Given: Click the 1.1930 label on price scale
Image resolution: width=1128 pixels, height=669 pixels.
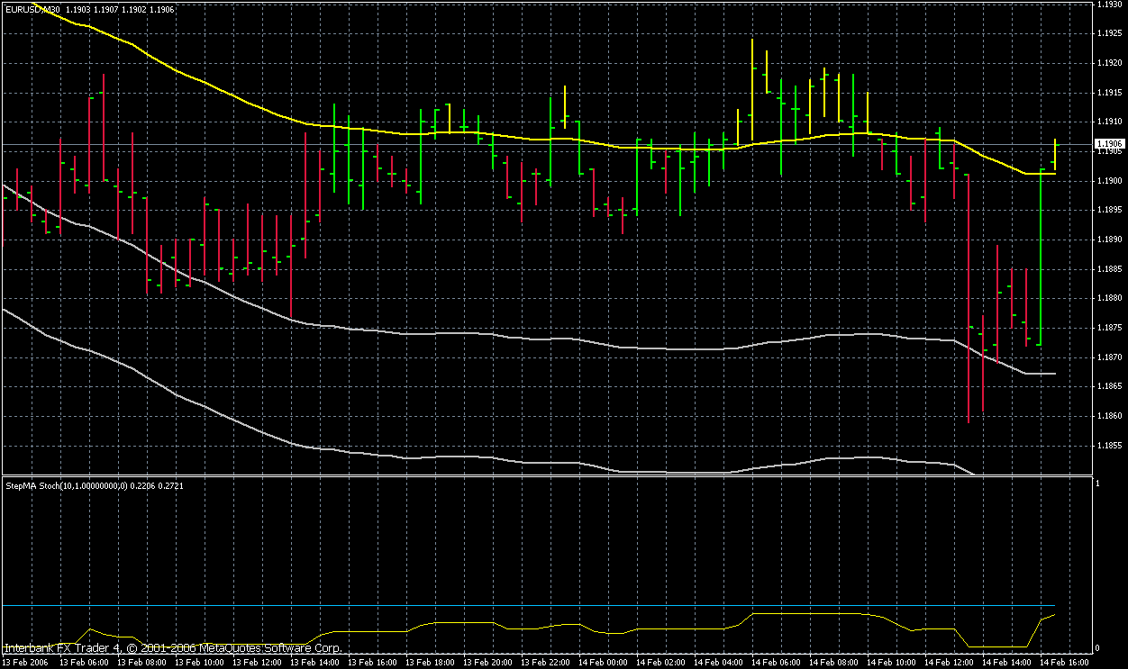Looking at the screenshot, I should point(1108,5).
